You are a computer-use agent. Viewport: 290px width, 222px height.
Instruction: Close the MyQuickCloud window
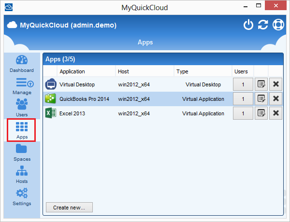tap(276, 5)
